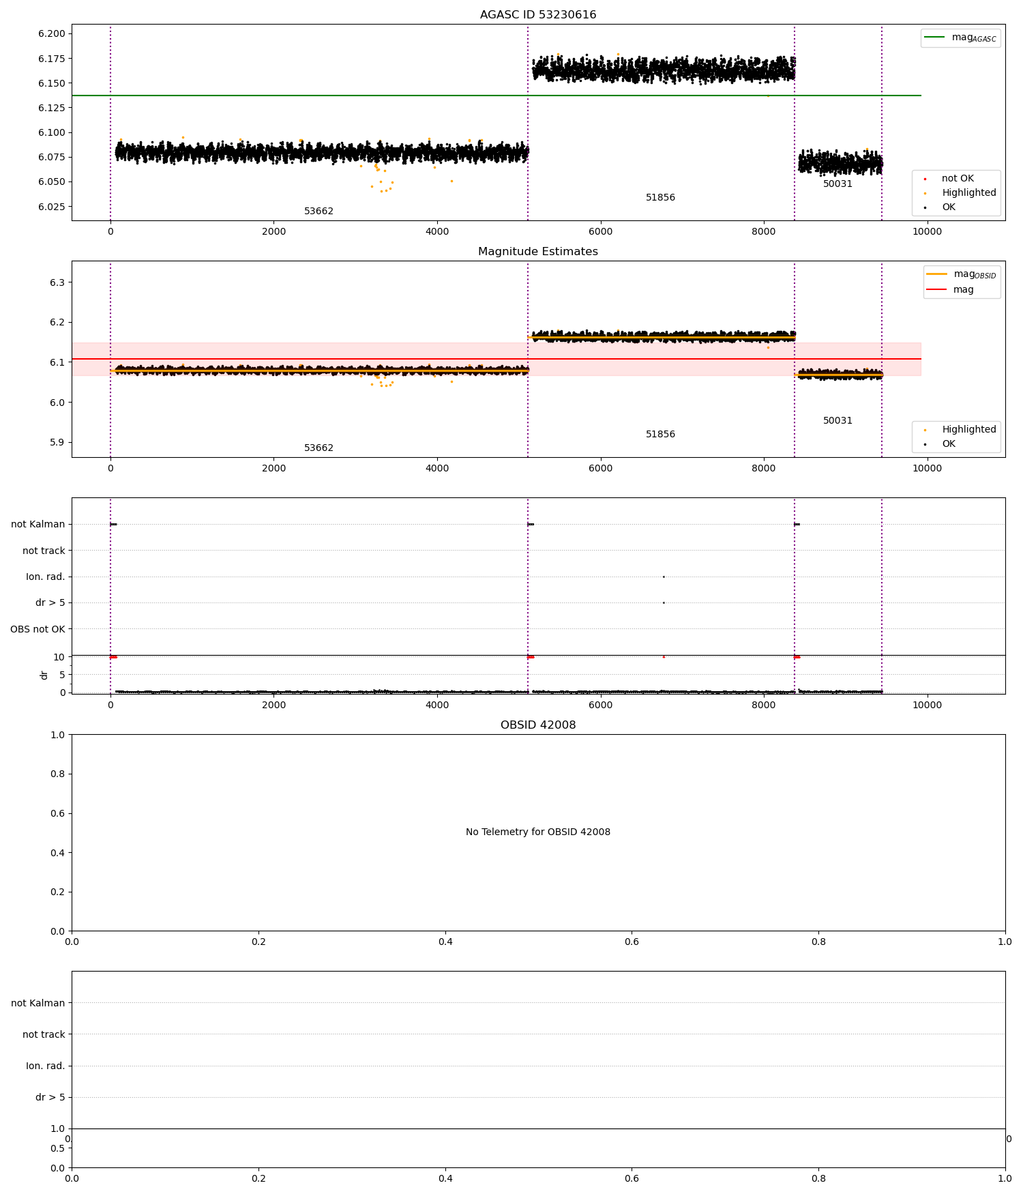Click "not Kalman" label in the third panel
The height and width of the screenshot is (1194, 1023).
[x=38, y=525]
